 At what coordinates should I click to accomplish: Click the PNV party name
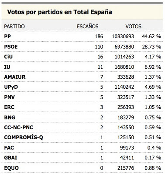point(9,97)
